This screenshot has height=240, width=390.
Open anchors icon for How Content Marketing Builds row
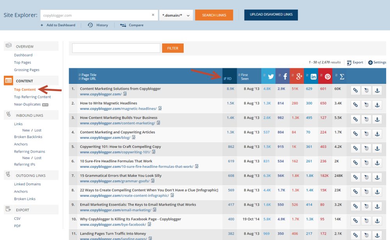coord(377,119)
